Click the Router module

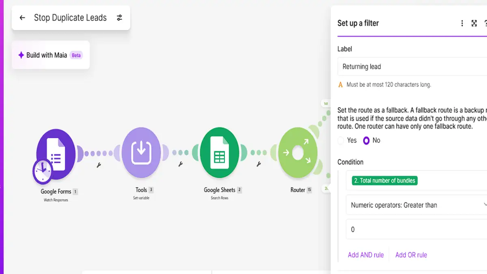[x=298, y=153]
